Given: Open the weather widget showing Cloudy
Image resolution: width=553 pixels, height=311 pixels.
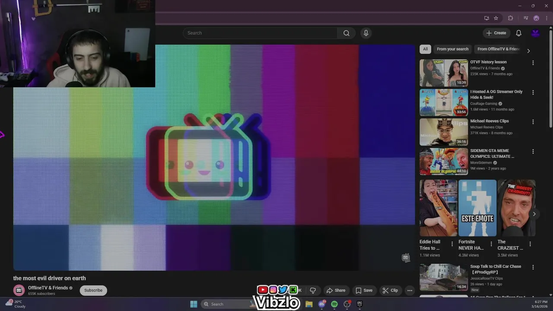Looking at the screenshot, I should tap(16, 304).
